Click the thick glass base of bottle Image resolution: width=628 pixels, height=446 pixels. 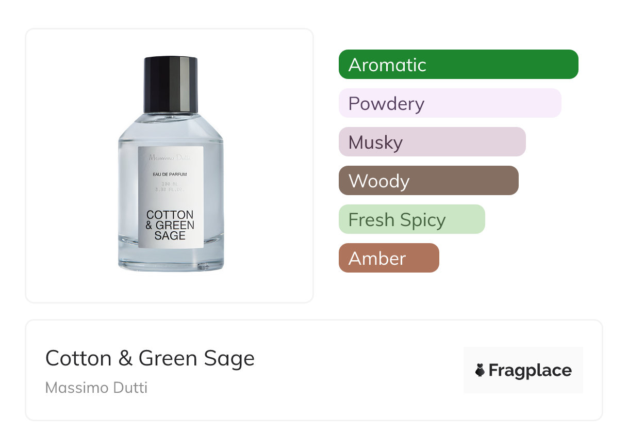171,259
